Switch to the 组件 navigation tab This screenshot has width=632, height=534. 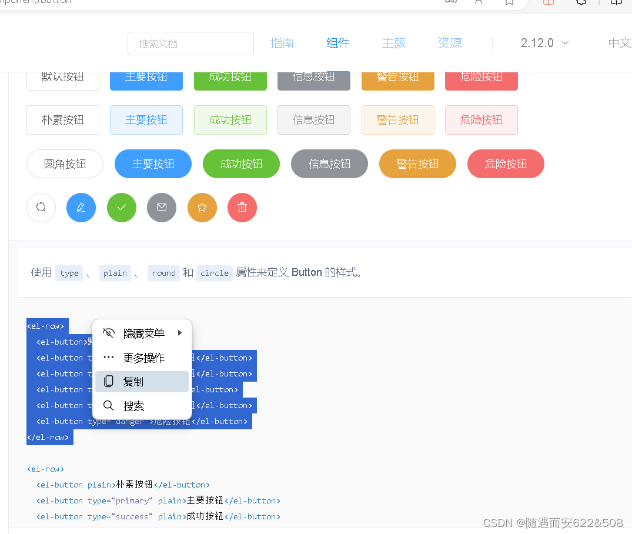[x=338, y=42]
